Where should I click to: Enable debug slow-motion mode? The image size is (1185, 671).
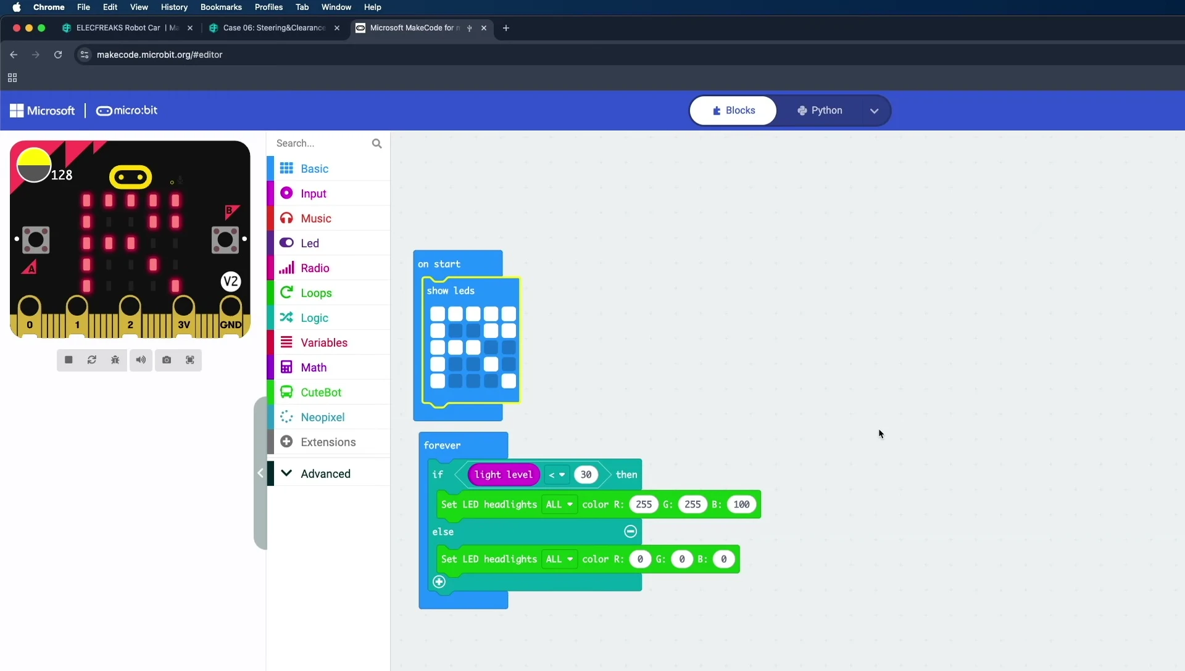115,360
